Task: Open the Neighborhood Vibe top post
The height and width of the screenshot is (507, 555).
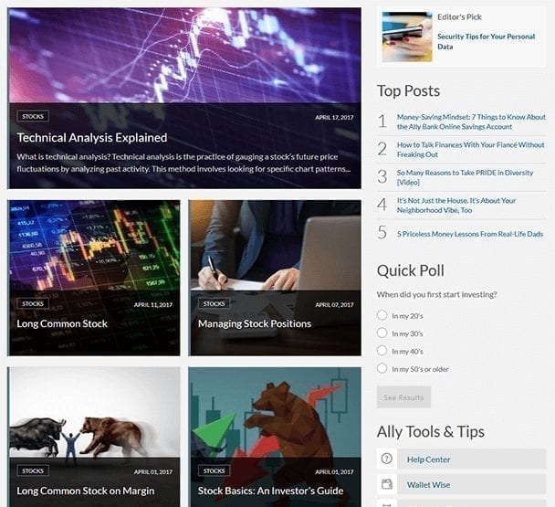Action: [x=456, y=206]
